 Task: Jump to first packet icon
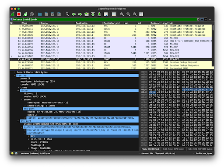93,14
